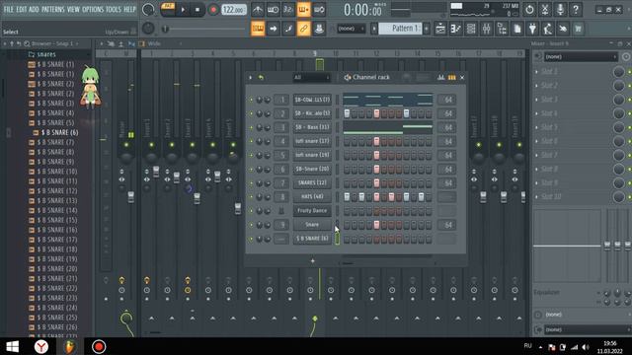This screenshot has width=632, height=355.
Task: Open Channel rack options menu arrow
Action: coord(250,77)
